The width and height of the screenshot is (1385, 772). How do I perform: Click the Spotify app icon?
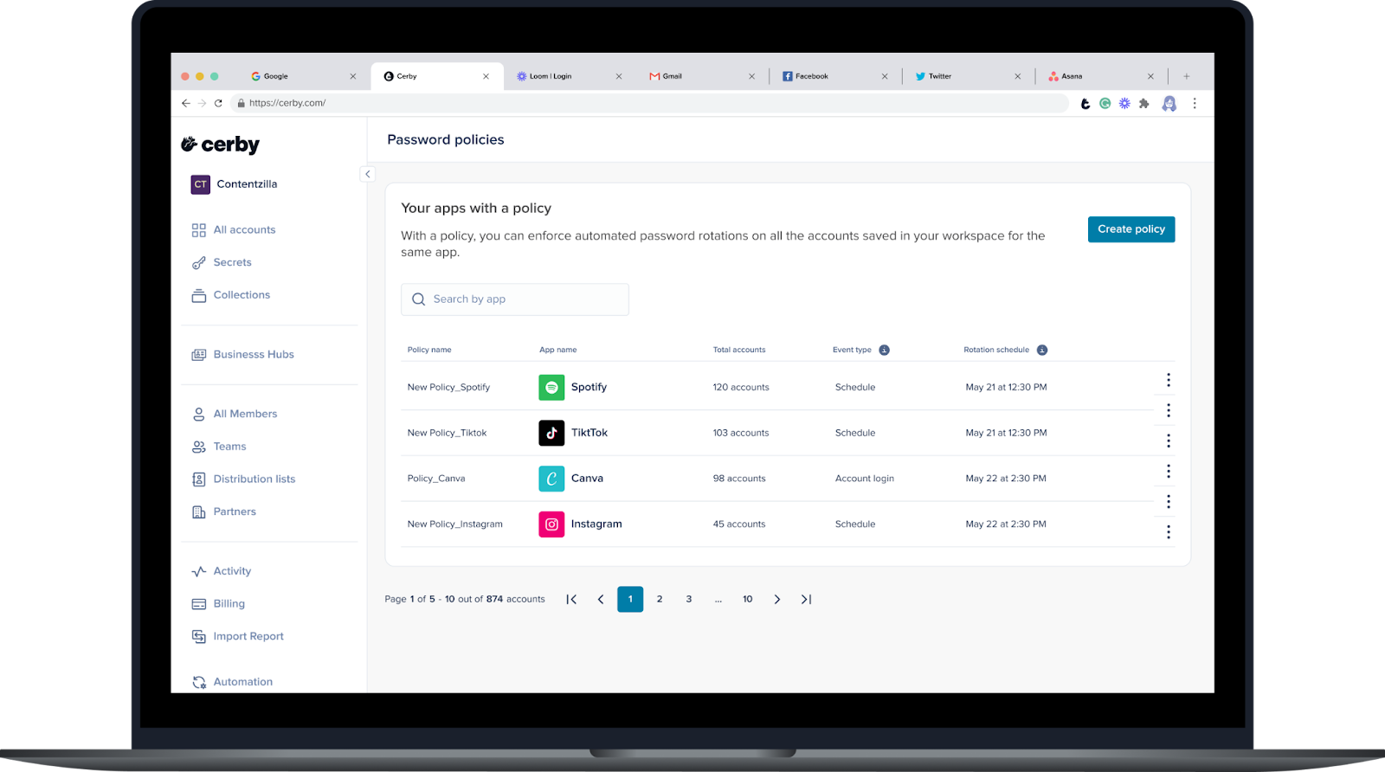pos(551,387)
